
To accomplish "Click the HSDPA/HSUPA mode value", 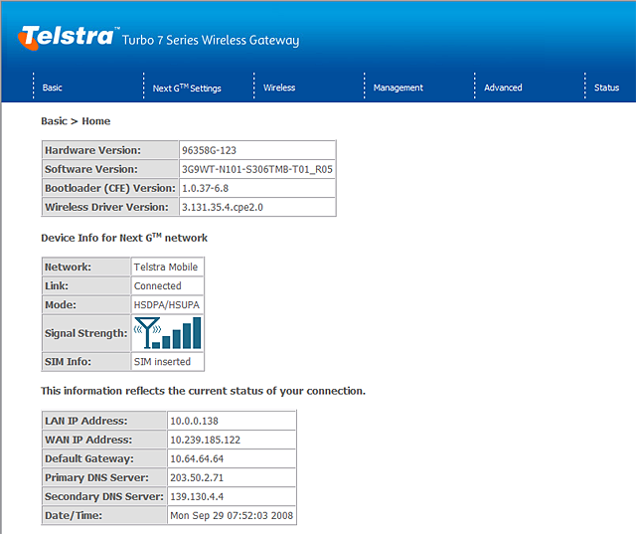I will coord(166,304).
